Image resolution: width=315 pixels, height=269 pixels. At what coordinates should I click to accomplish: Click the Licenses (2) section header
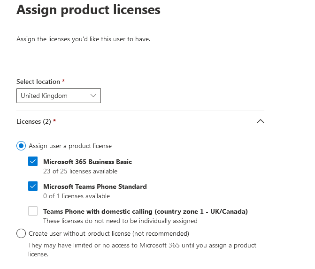(140, 121)
